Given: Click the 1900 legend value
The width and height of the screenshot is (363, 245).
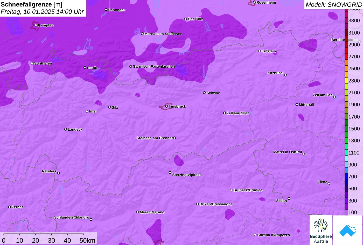Looking at the screenshot, I should click(x=354, y=105).
